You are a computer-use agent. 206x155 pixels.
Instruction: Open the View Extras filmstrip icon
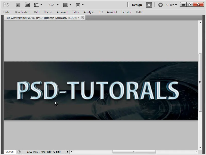tap(37, 5)
